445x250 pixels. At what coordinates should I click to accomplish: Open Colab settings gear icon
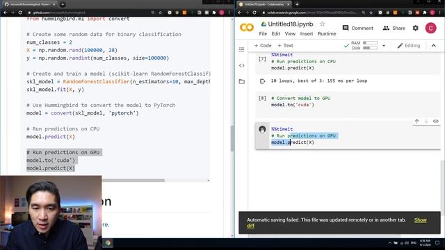(416, 28)
